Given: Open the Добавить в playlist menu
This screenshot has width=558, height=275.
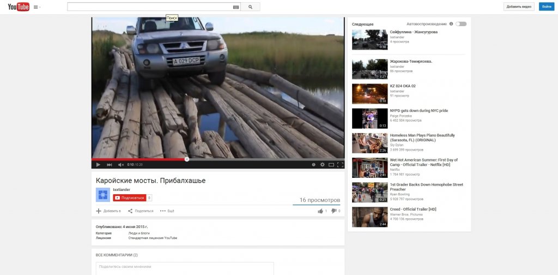Looking at the screenshot, I should [108, 211].
